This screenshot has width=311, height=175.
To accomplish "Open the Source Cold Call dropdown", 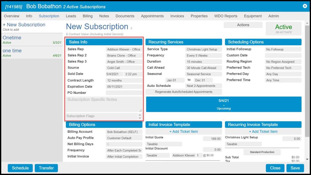I will [124, 68].
